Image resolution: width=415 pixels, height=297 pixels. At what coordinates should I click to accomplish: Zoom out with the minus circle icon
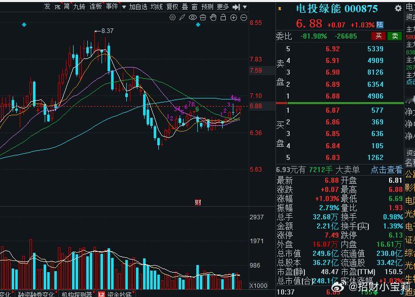tap(244, 18)
